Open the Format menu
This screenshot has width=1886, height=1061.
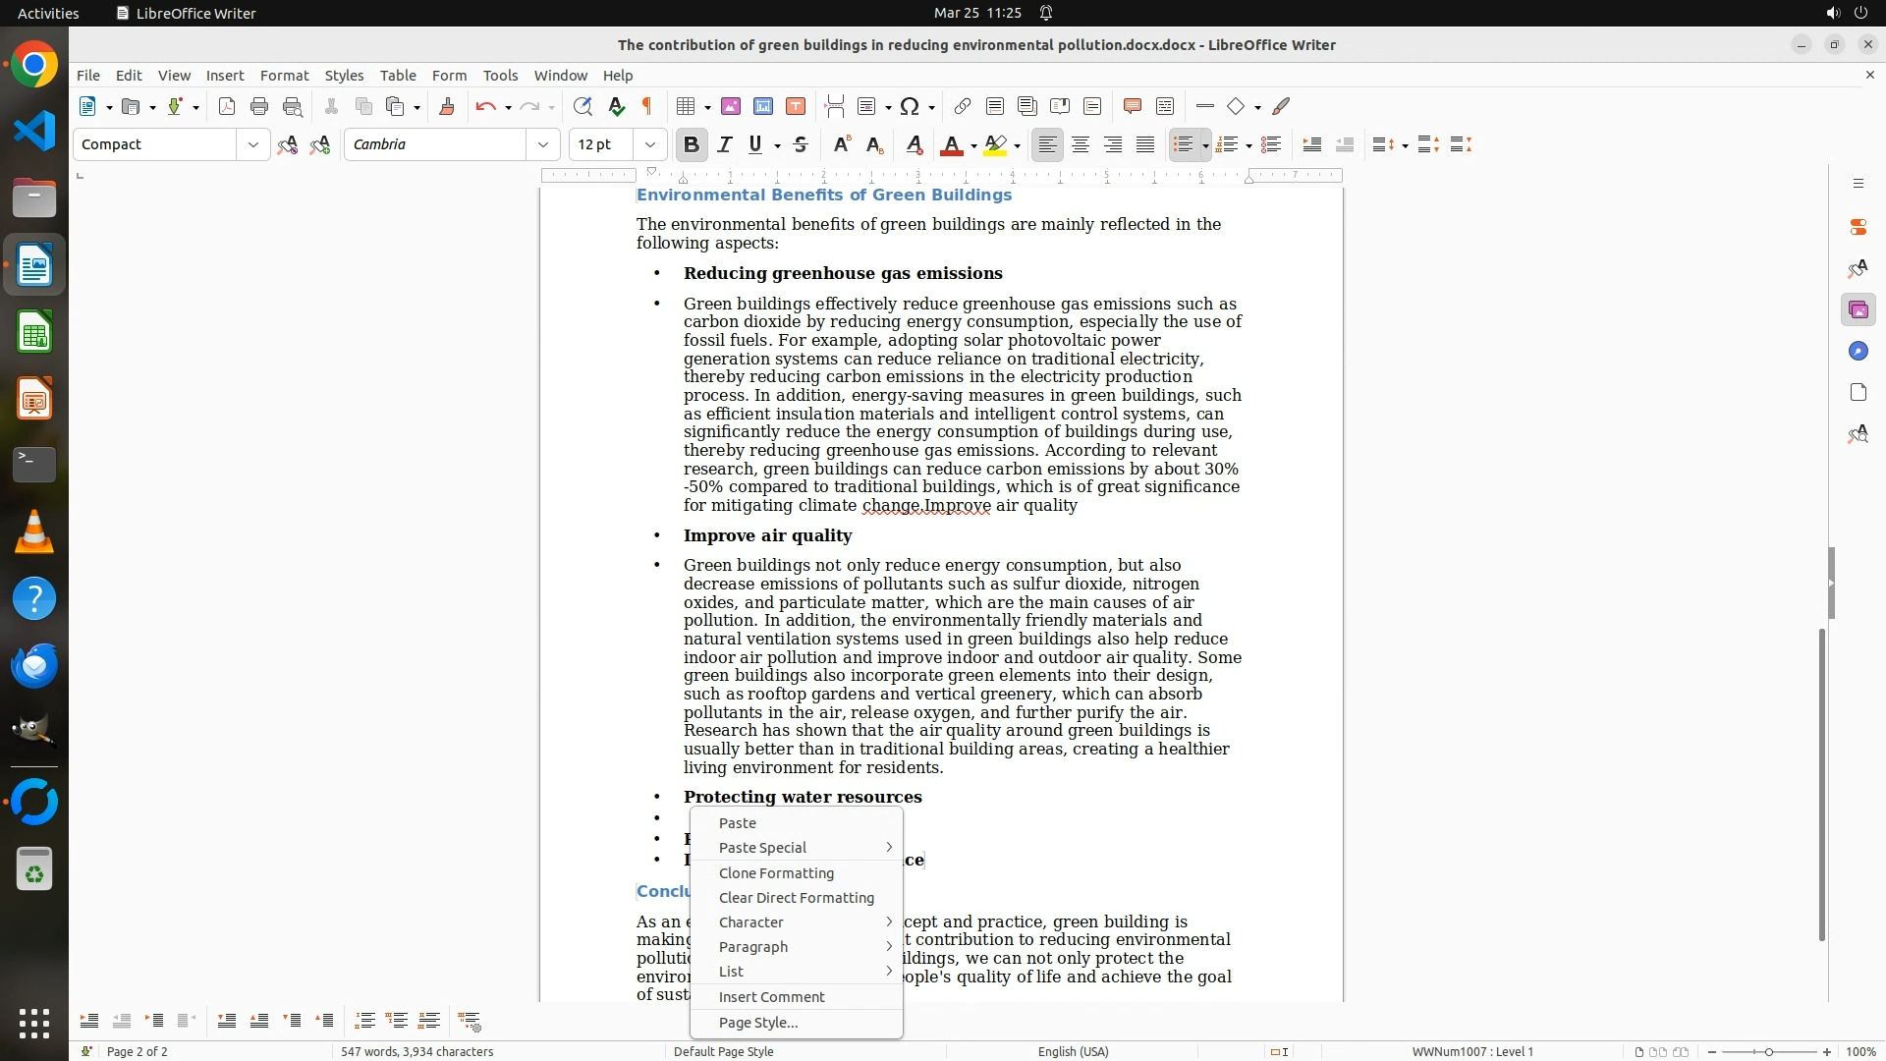click(x=284, y=75)
